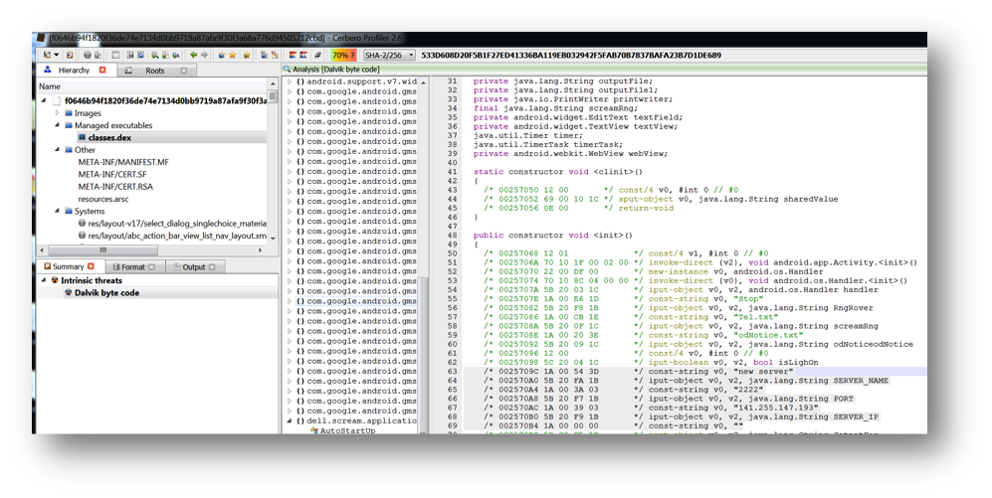Image resolution: width=992 pixels, height=498 pixels.
Task: Switch to the Roots tab
Action: click(155, 71)
